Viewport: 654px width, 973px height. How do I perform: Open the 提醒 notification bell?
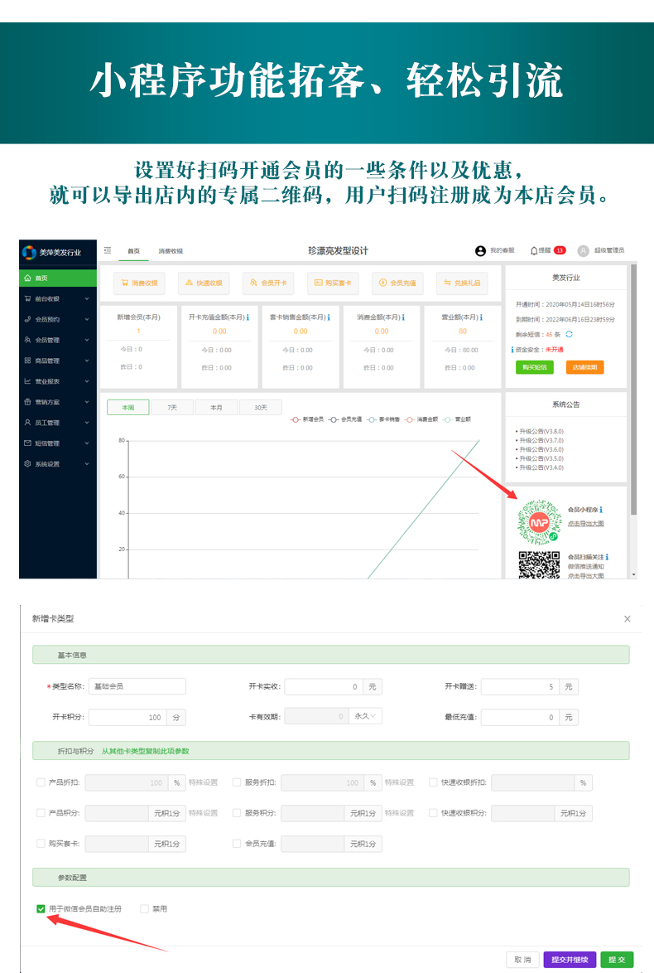pyautogui.click(x=534, y=250)
